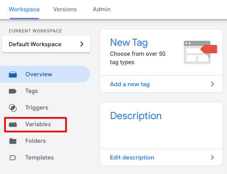This screenshot has width=227, height=174.
Task: Click the arrow beside Add a new tag
Action: (x=212, y=84)
